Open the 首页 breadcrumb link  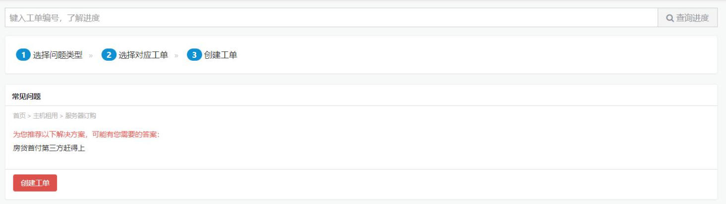pyautogui.click(x=19, y=116)
